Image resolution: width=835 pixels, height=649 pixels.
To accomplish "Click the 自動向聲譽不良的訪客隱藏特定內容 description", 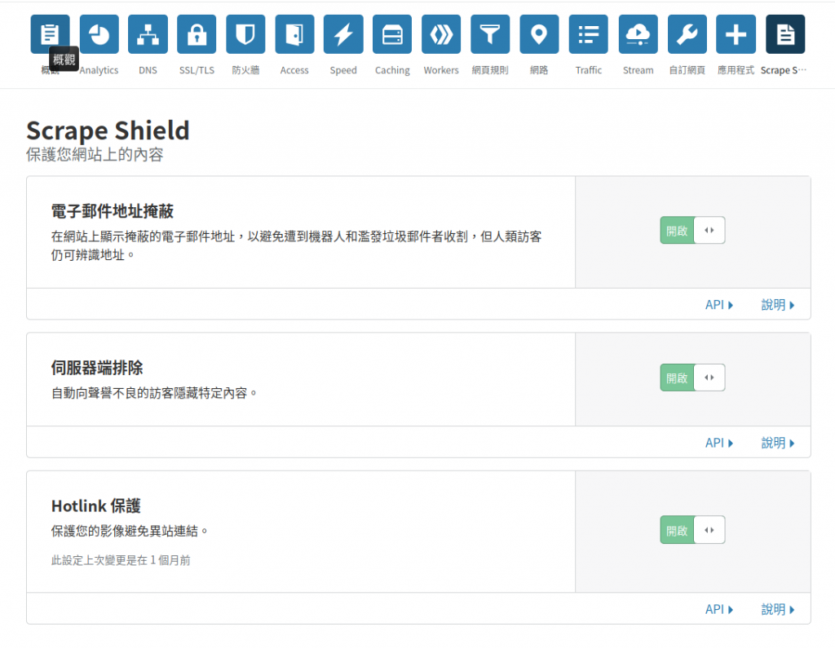I will click(154, 394).
